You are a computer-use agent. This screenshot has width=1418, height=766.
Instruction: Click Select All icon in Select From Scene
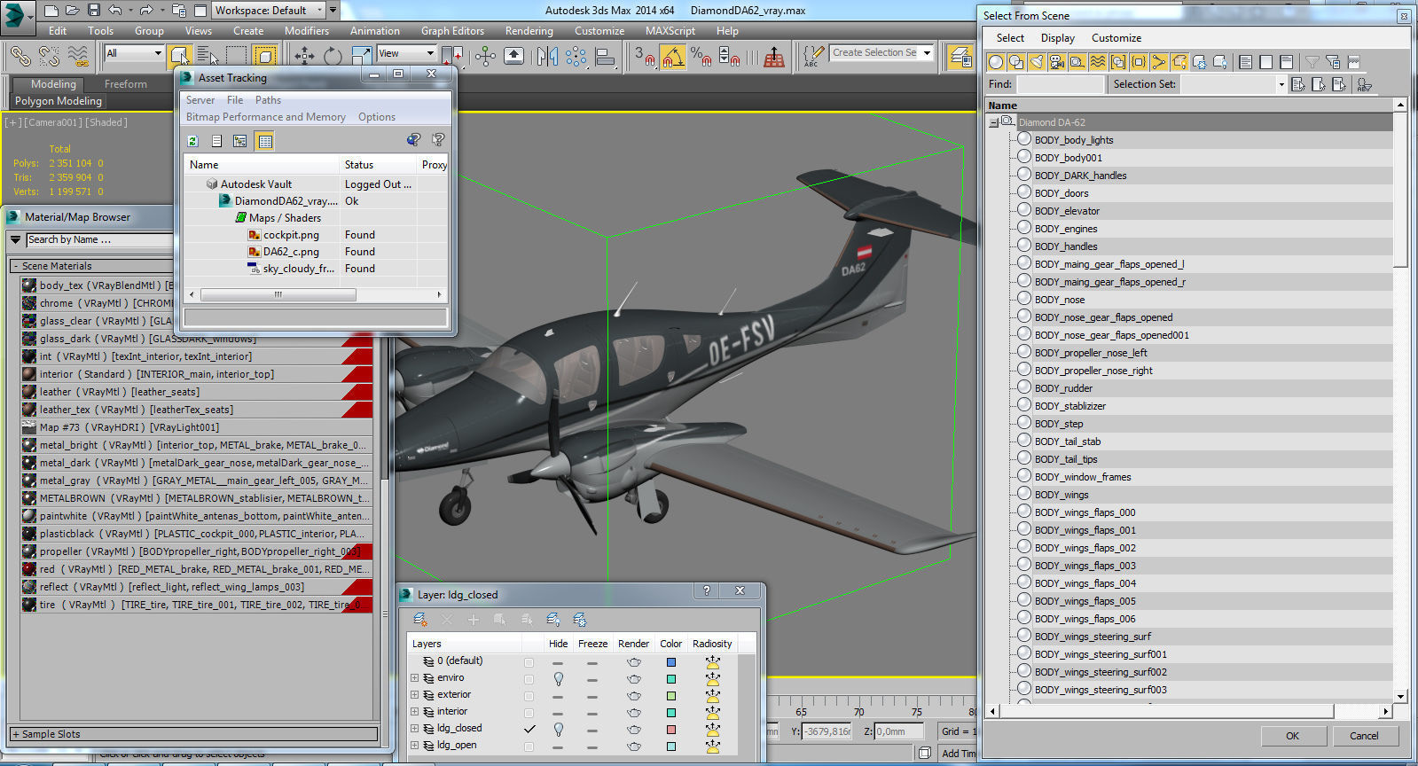pos(1246,62)
